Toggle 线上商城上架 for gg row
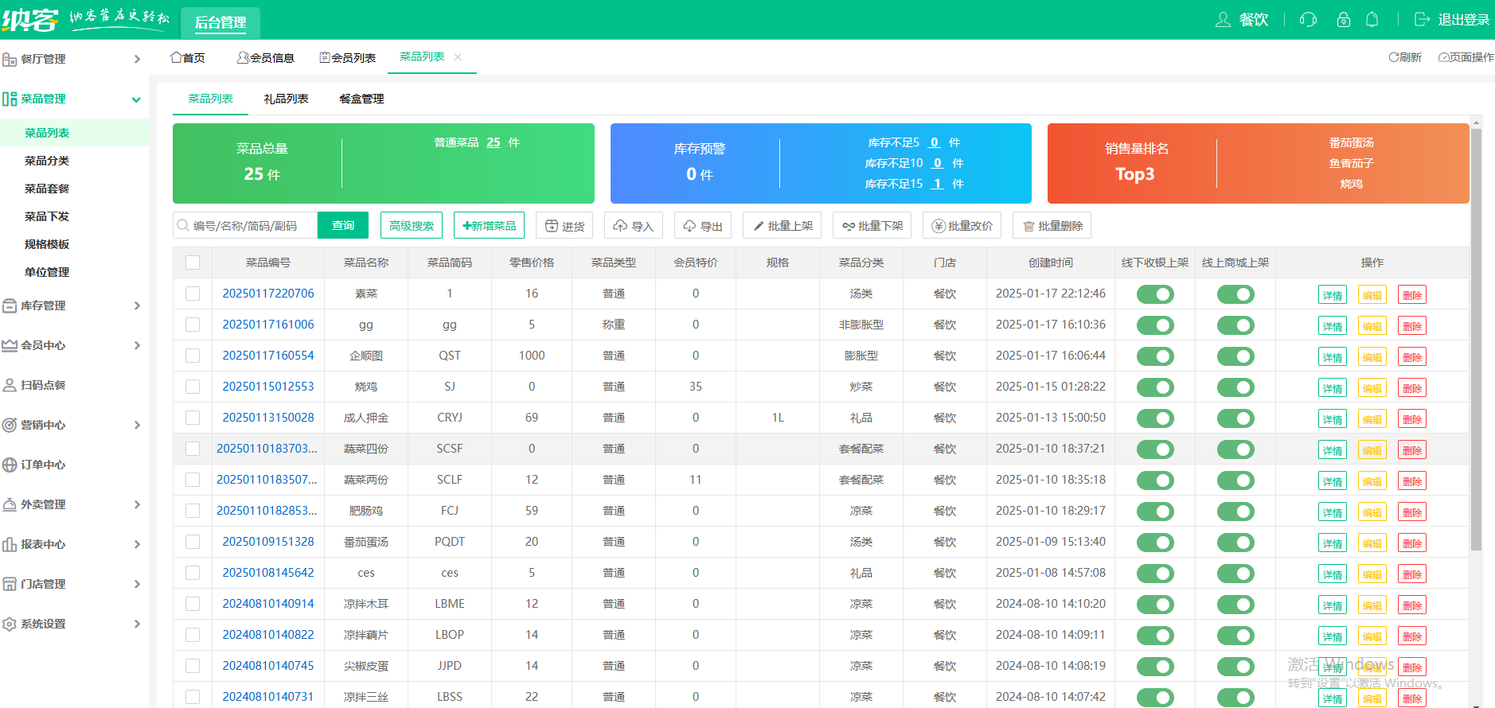1495x708 pixels. 1235,325
